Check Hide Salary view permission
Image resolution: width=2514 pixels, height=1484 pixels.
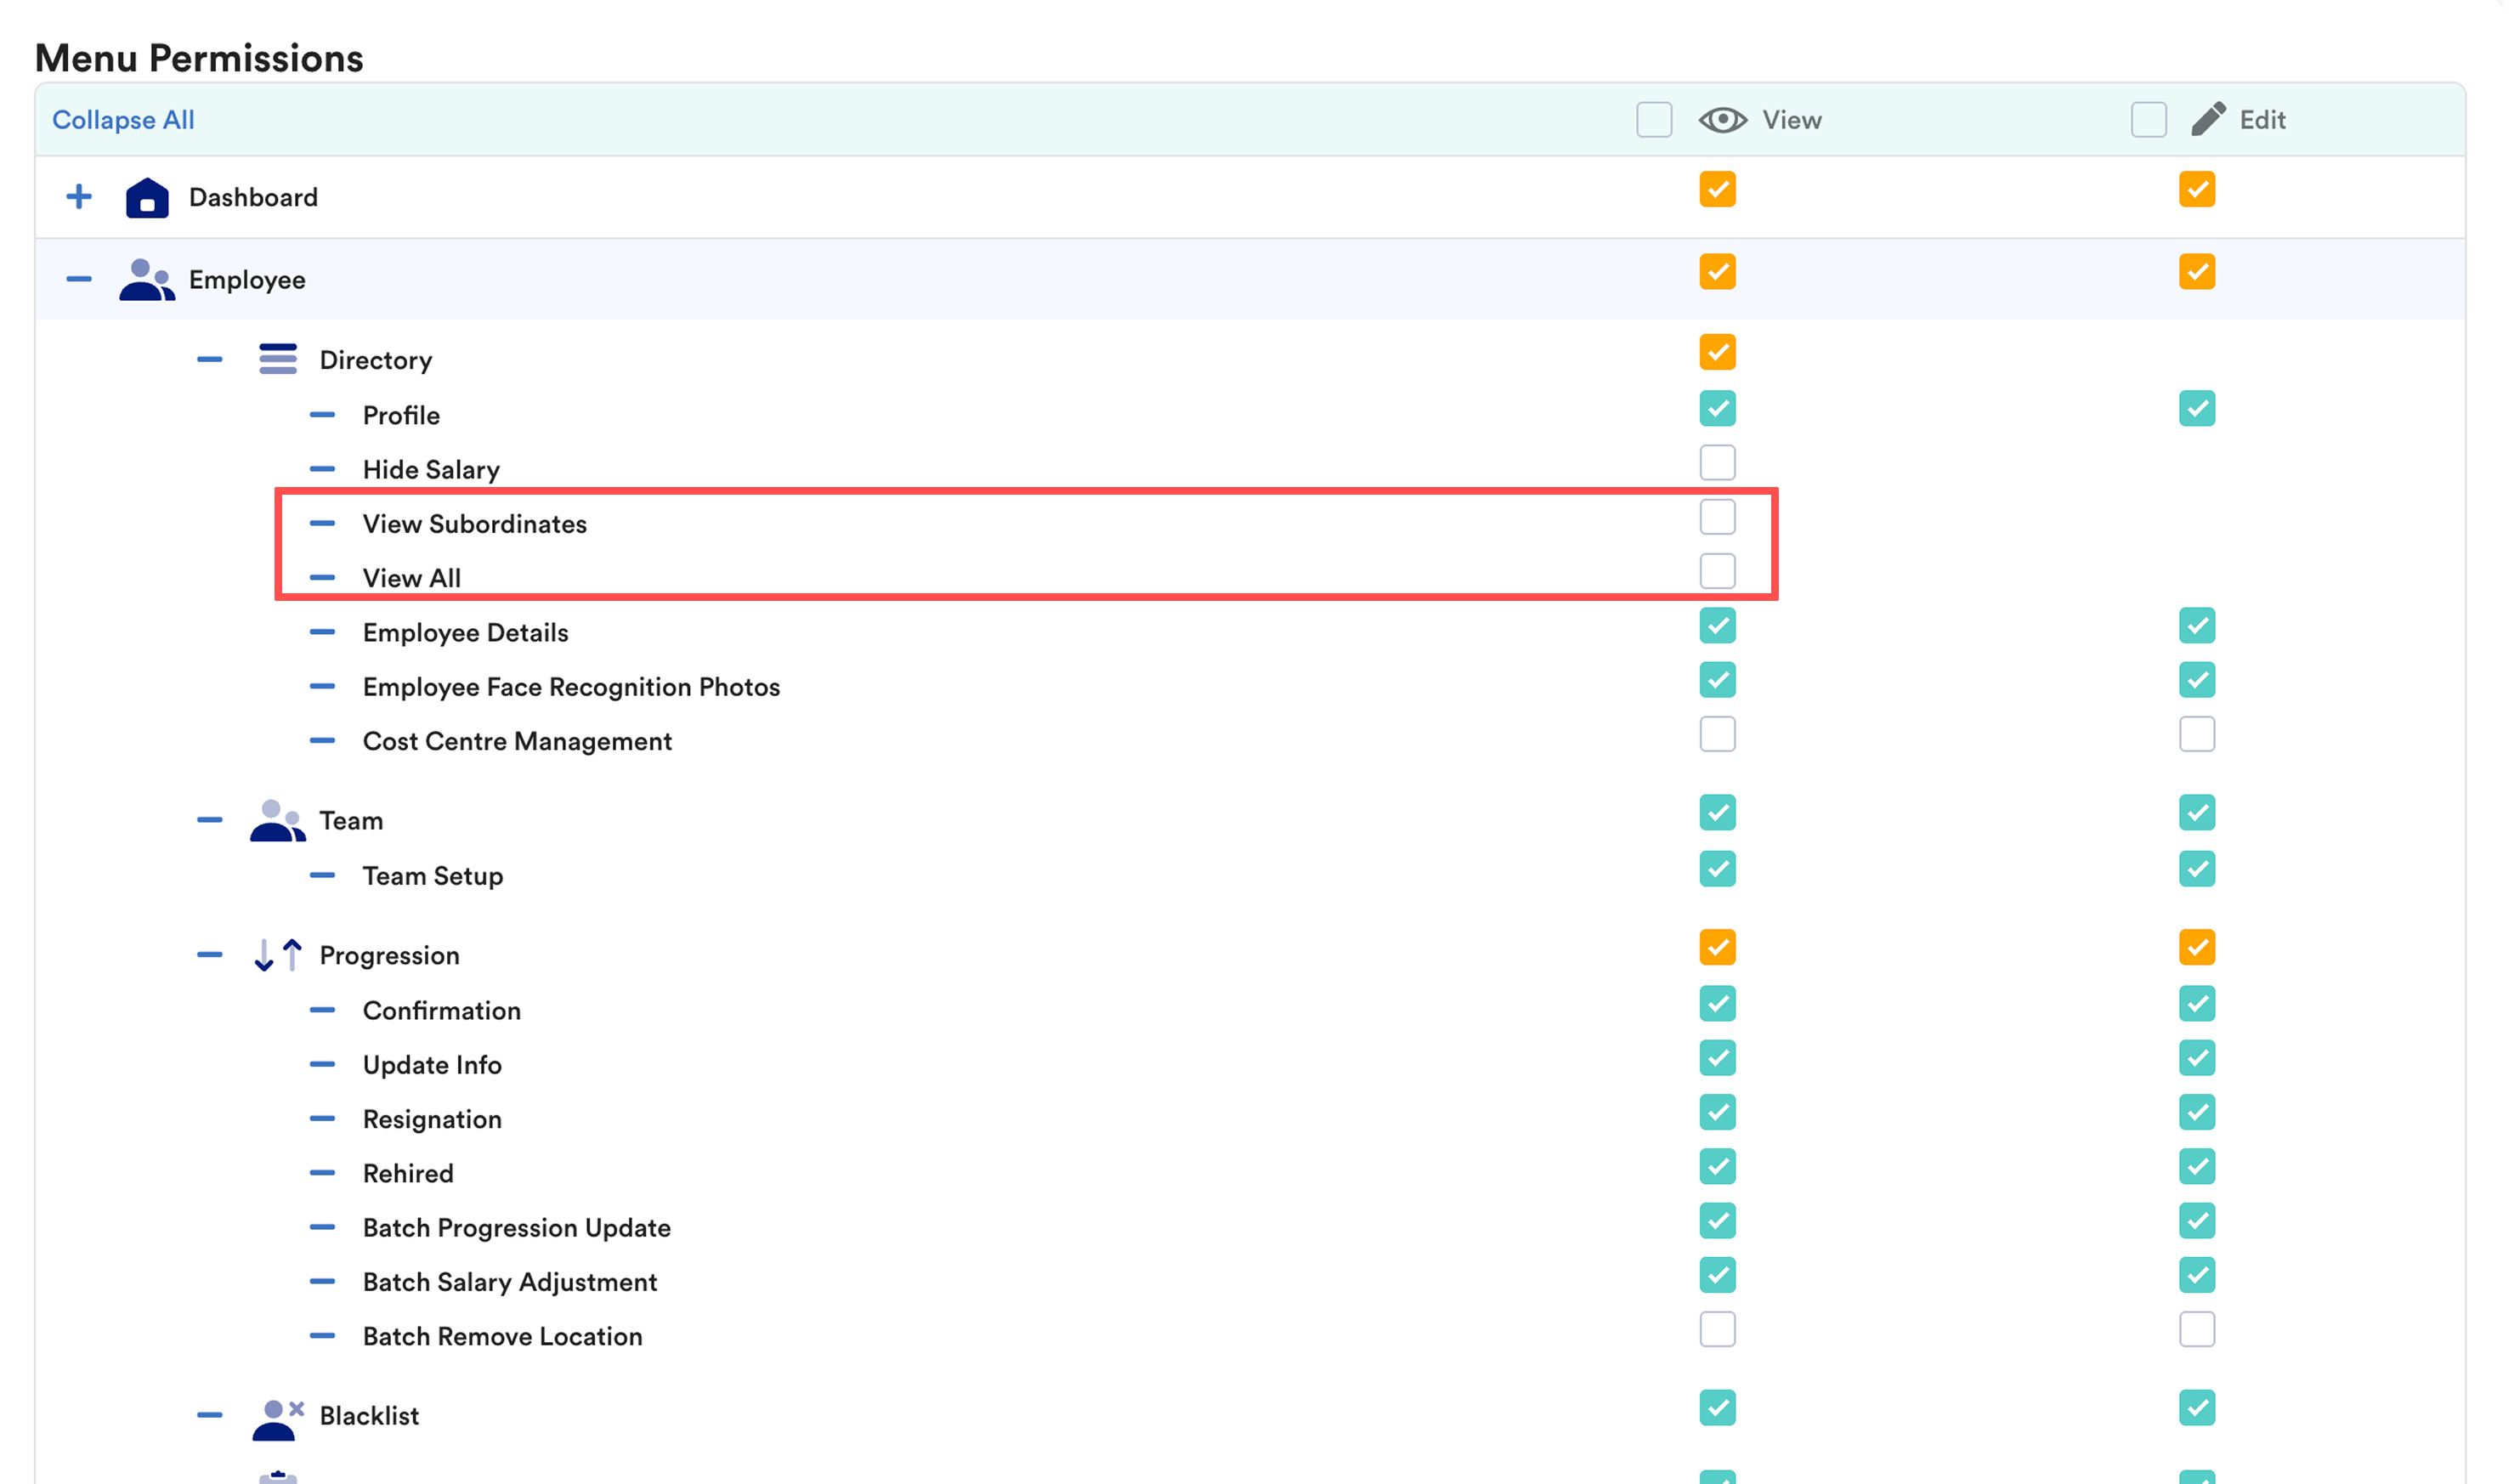[1717, 463]
